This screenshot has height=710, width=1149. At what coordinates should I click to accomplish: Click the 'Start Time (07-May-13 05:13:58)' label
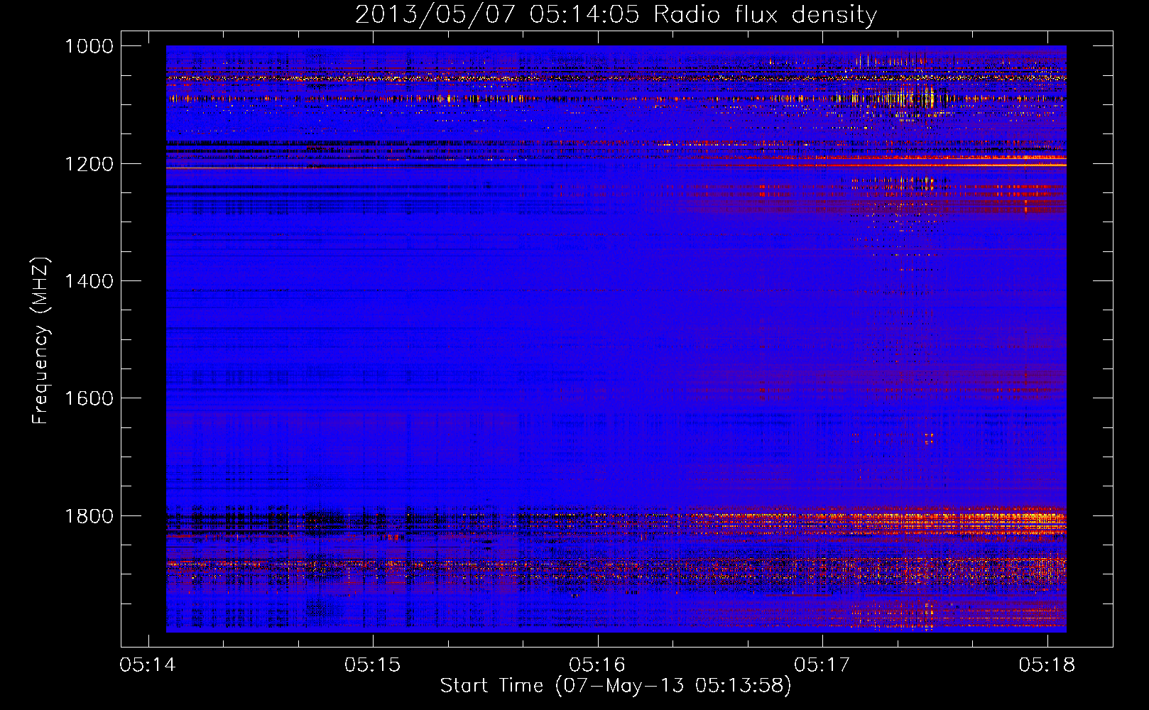[616, 686]
